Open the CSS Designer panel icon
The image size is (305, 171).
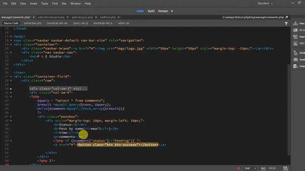tap(295, 43)
